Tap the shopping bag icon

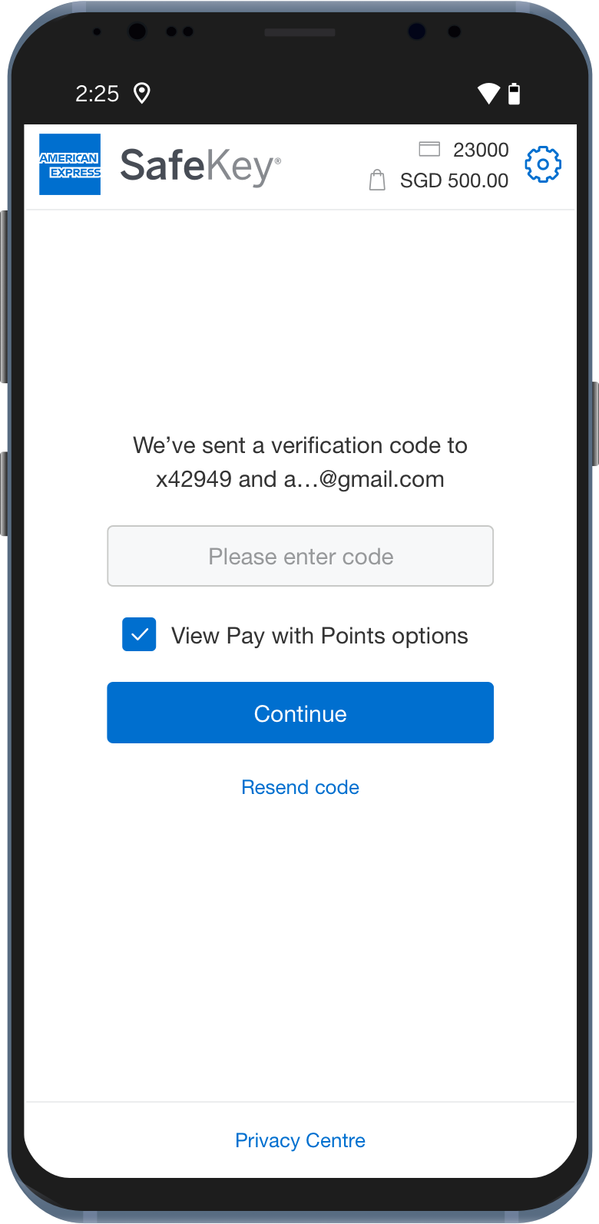coord(377,180)
